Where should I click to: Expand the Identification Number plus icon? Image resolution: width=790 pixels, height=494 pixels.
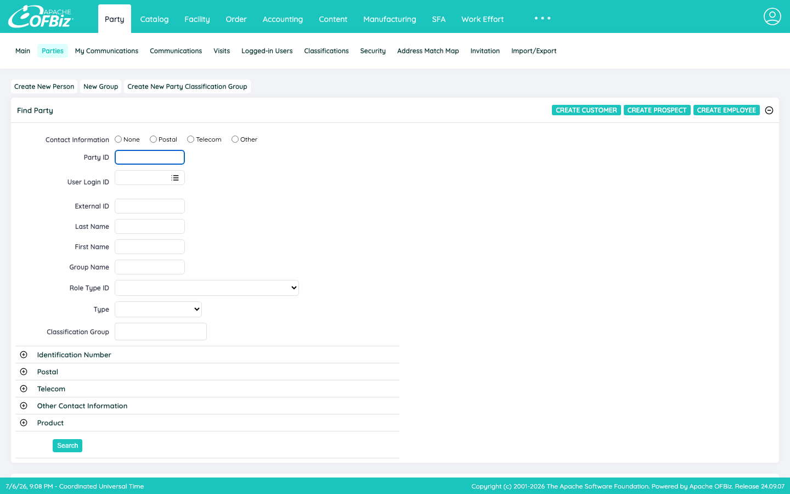24,355
